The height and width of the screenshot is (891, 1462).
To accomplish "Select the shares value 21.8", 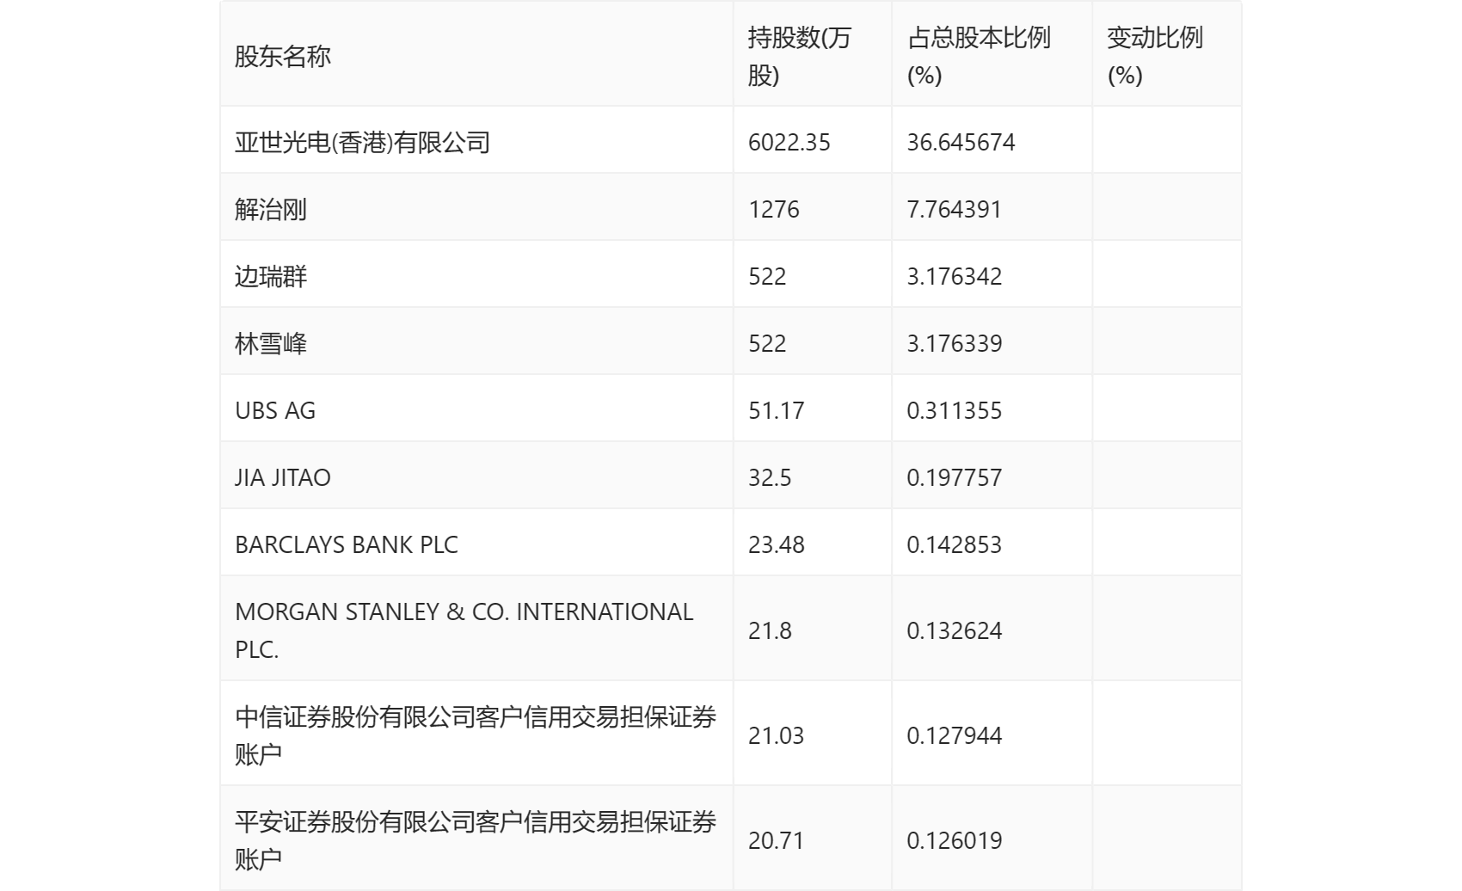I will (x=770, y=630).
